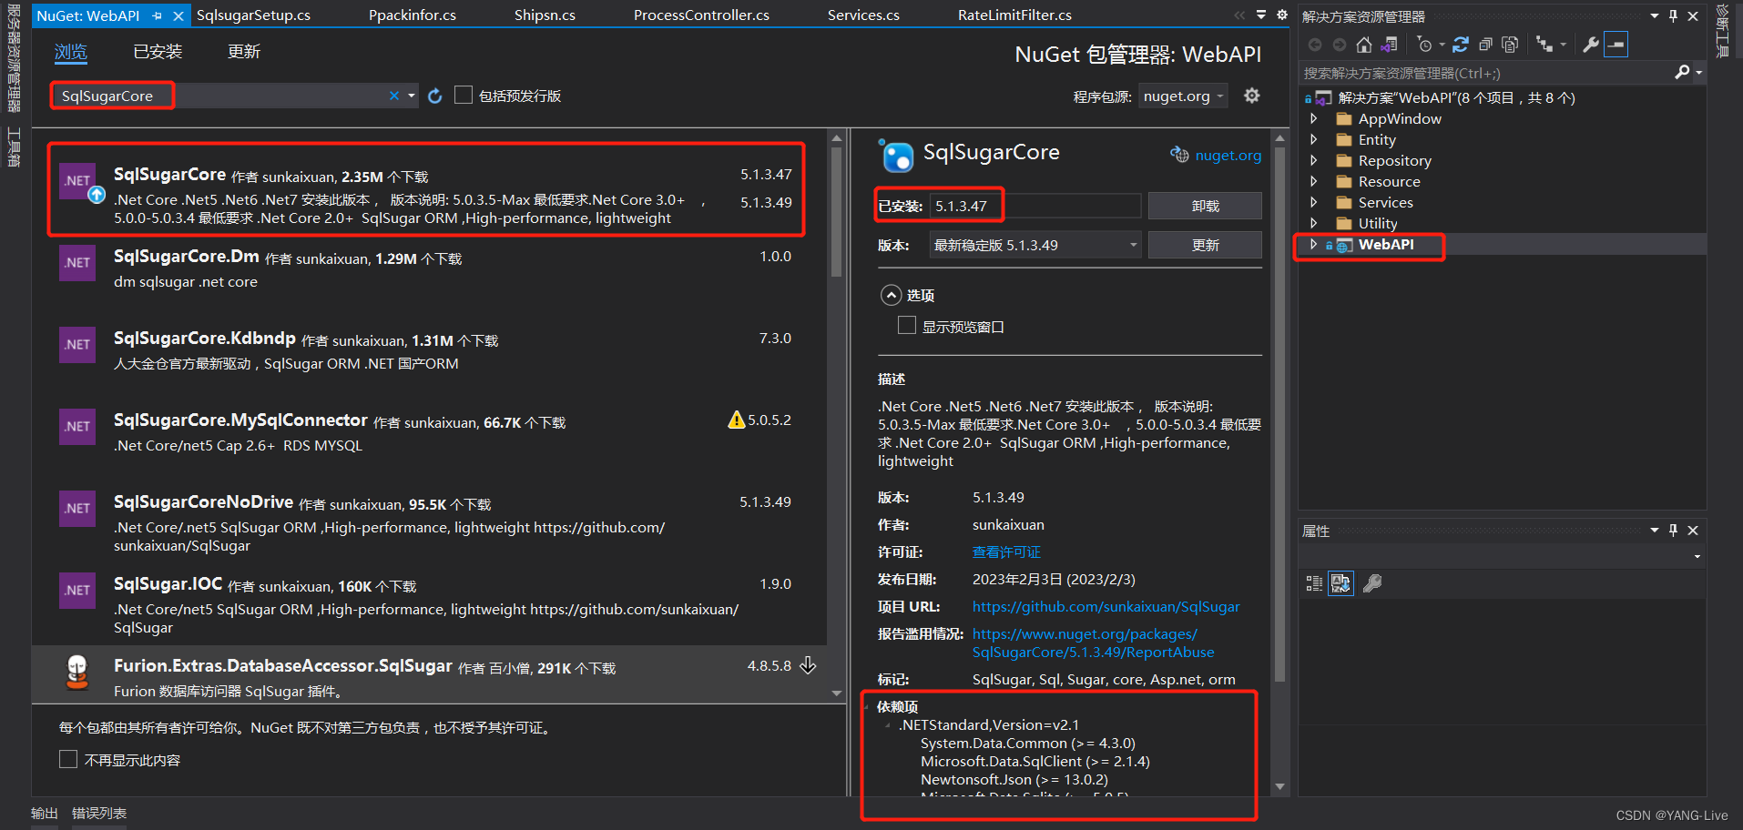Open the nuget.org link near package title
1743x830 pixels.
click(x=1228, y=156)
